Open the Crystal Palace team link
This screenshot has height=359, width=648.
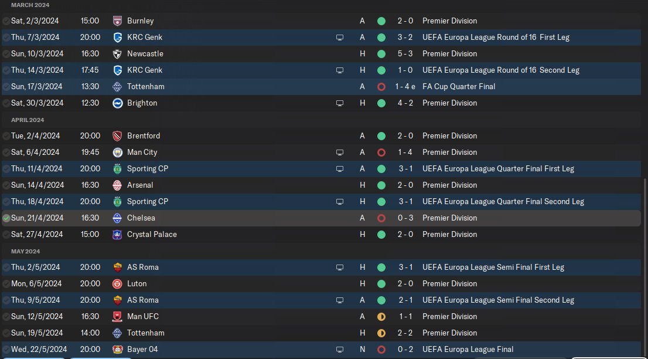[152, 235]
